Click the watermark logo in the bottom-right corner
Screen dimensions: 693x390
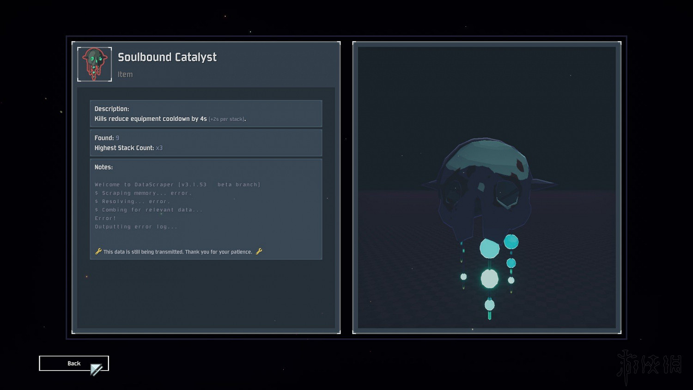pyautogui.click(x=649, y=365)
